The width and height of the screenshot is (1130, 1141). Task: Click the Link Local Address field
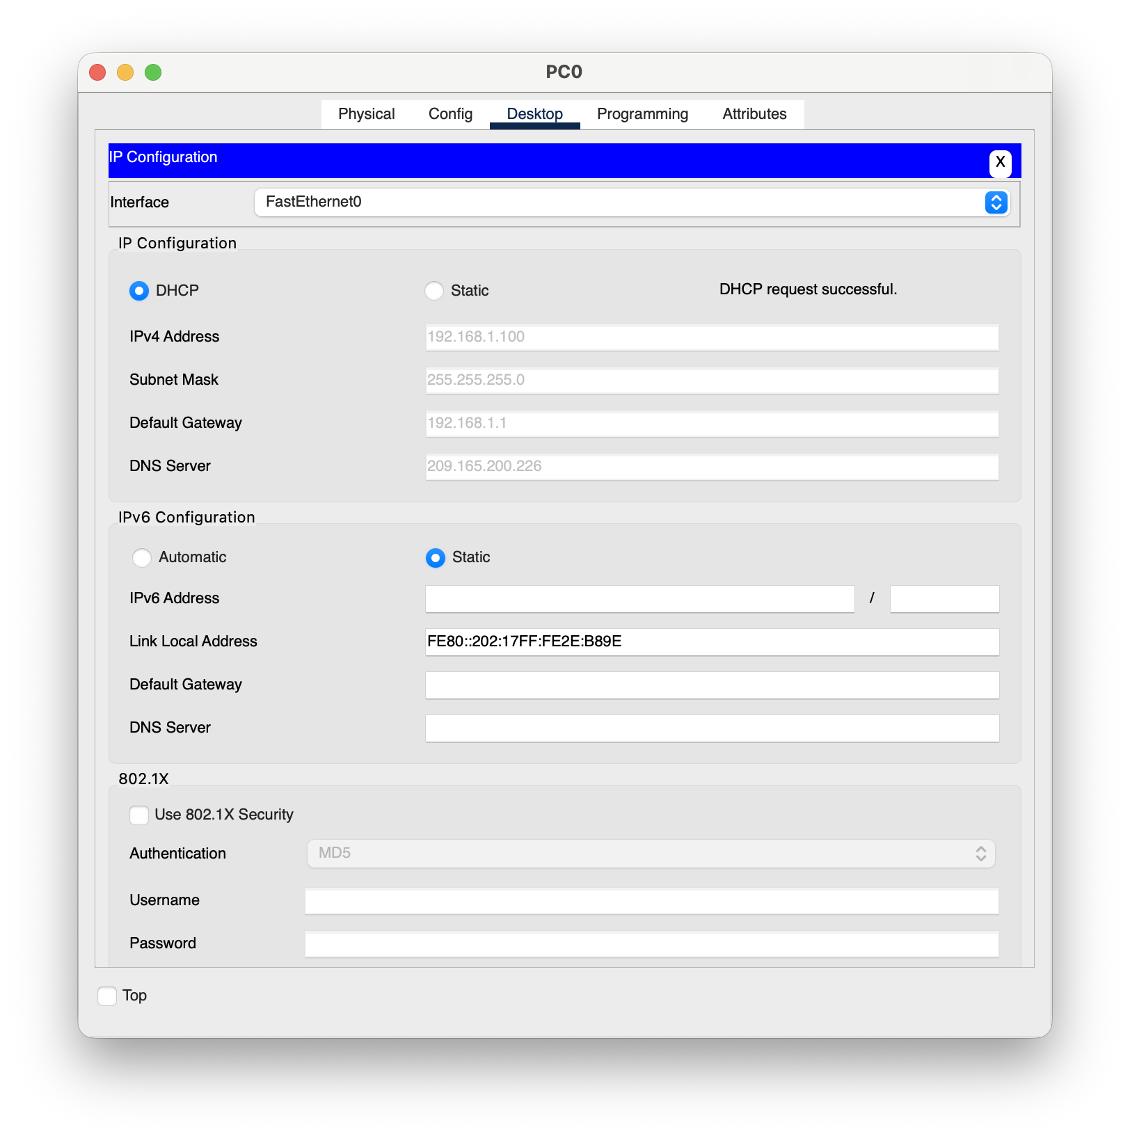(712, 642)
